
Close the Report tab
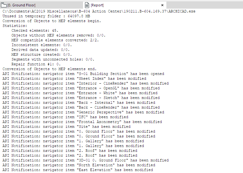(x=163, y=5)
